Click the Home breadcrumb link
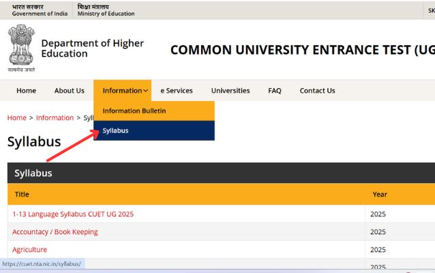435x273 pixels. (16, 118)
